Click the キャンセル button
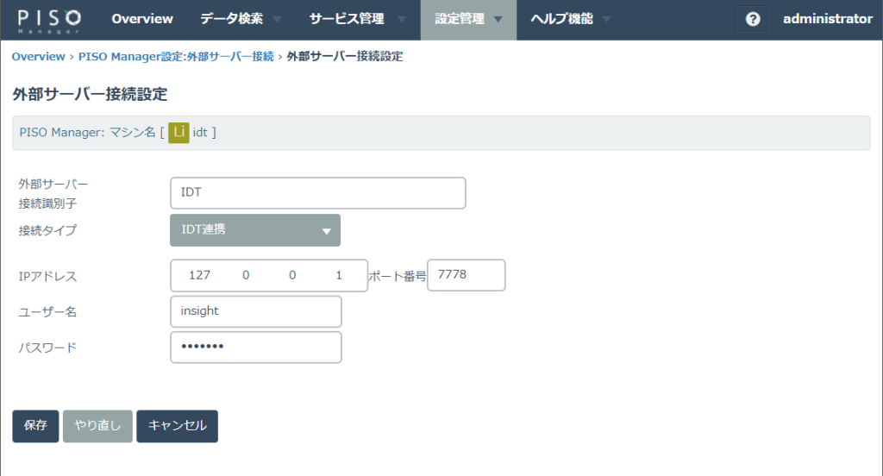Screen dimensions: 883x476 coord(177,426)
